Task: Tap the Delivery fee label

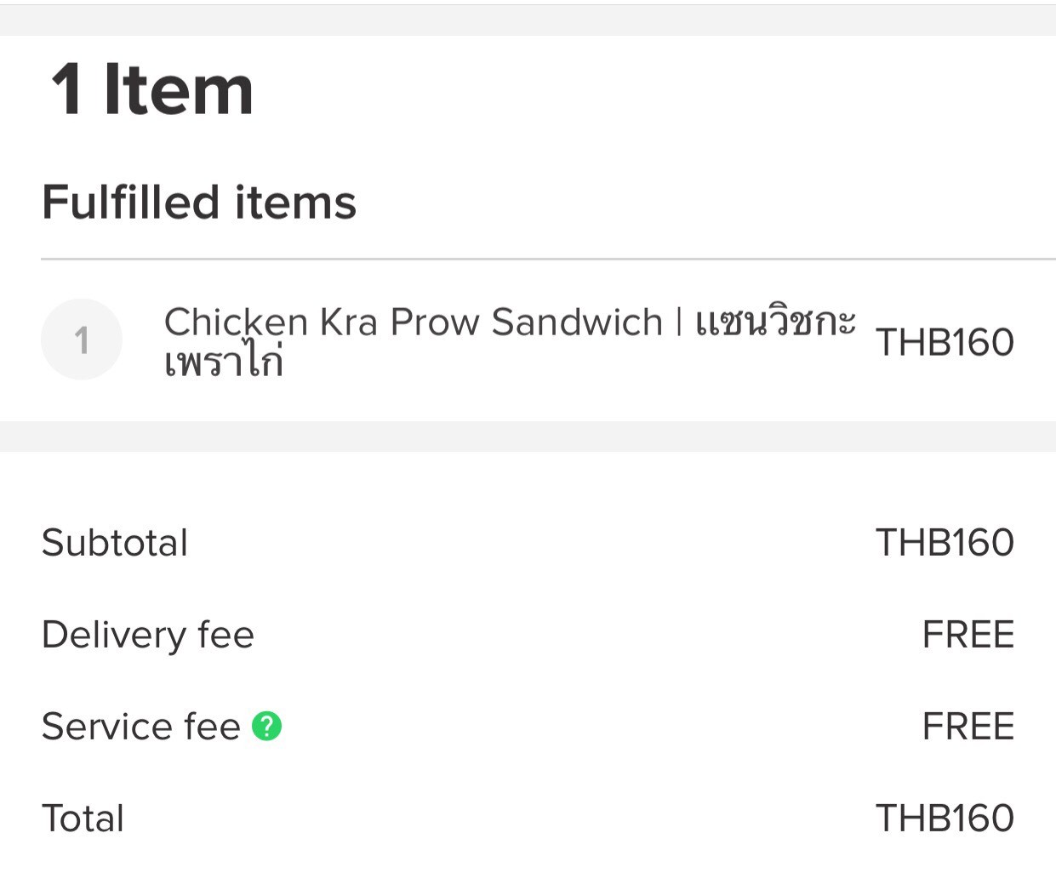Action: [148, 635]
